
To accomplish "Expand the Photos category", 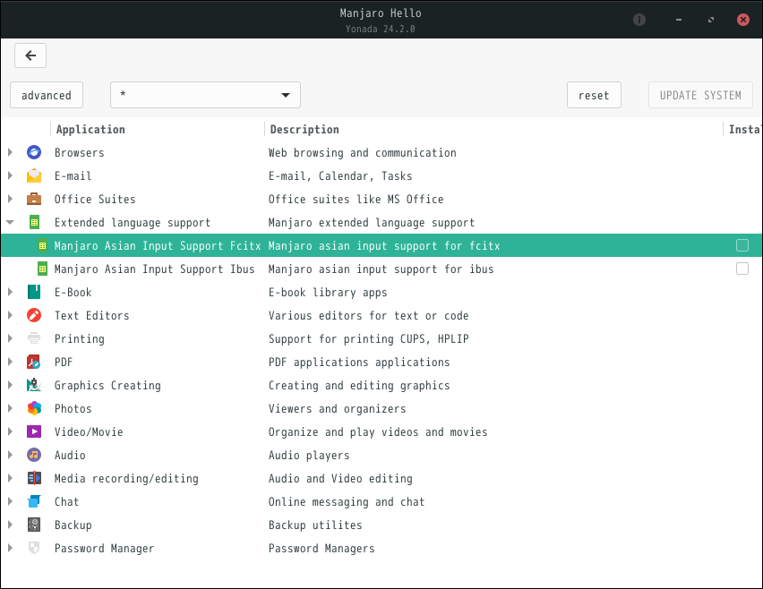I will [10, 408].
